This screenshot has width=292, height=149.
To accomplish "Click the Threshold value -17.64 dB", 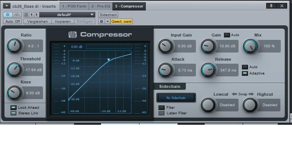I will (33, 70).
